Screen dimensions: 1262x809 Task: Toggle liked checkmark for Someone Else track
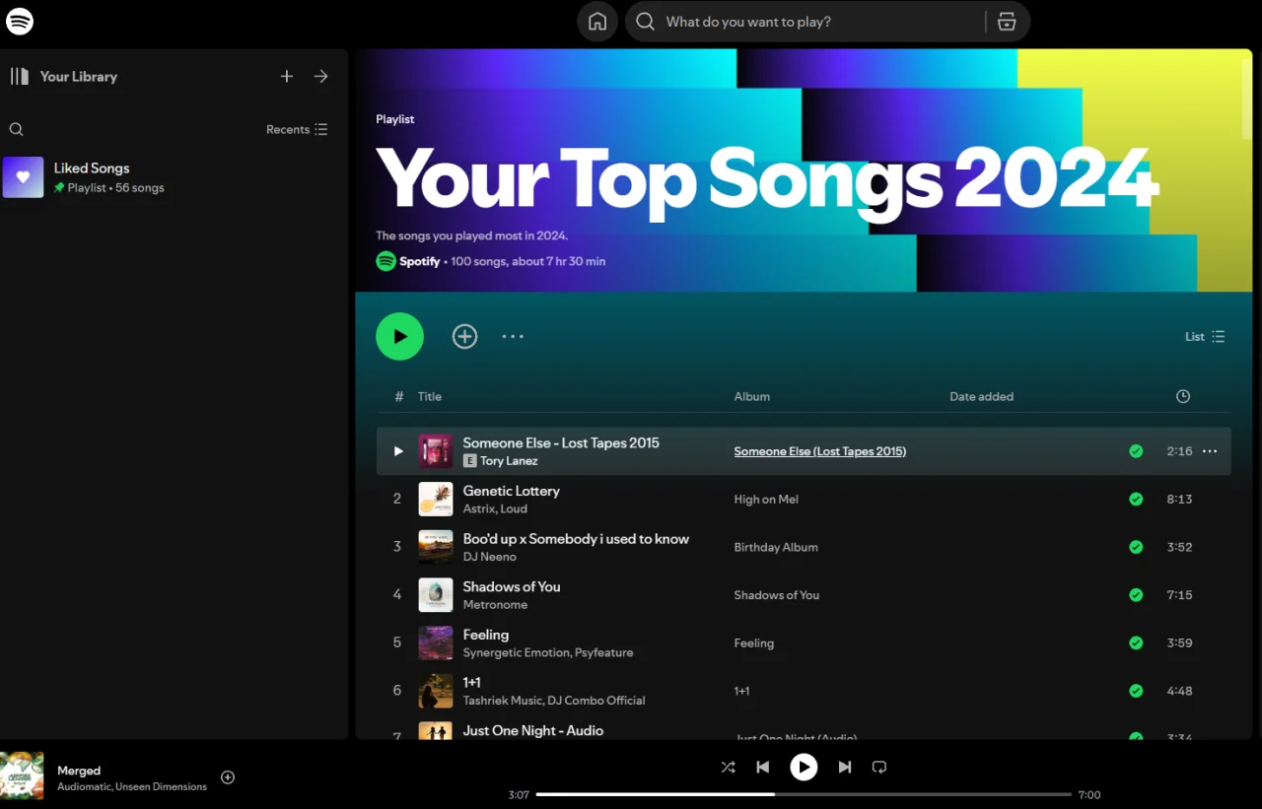click(1136, 451)
